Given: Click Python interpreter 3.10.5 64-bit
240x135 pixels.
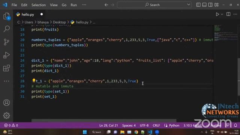Looking at the screenshot, I should pos(192,125).
